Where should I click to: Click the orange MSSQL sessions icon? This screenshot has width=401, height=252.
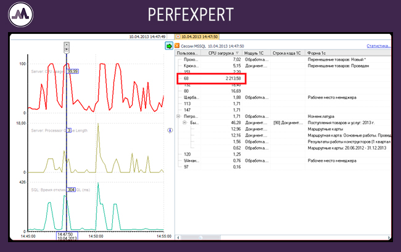pos(177,46)
